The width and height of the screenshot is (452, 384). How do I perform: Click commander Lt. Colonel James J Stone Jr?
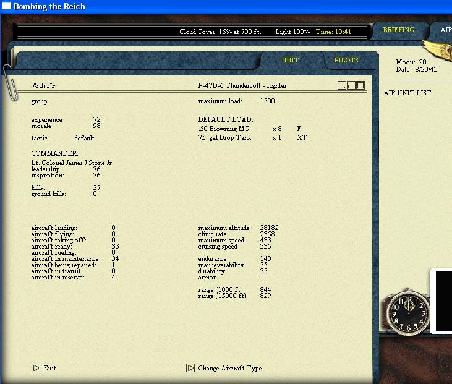[x=72, y=163]
